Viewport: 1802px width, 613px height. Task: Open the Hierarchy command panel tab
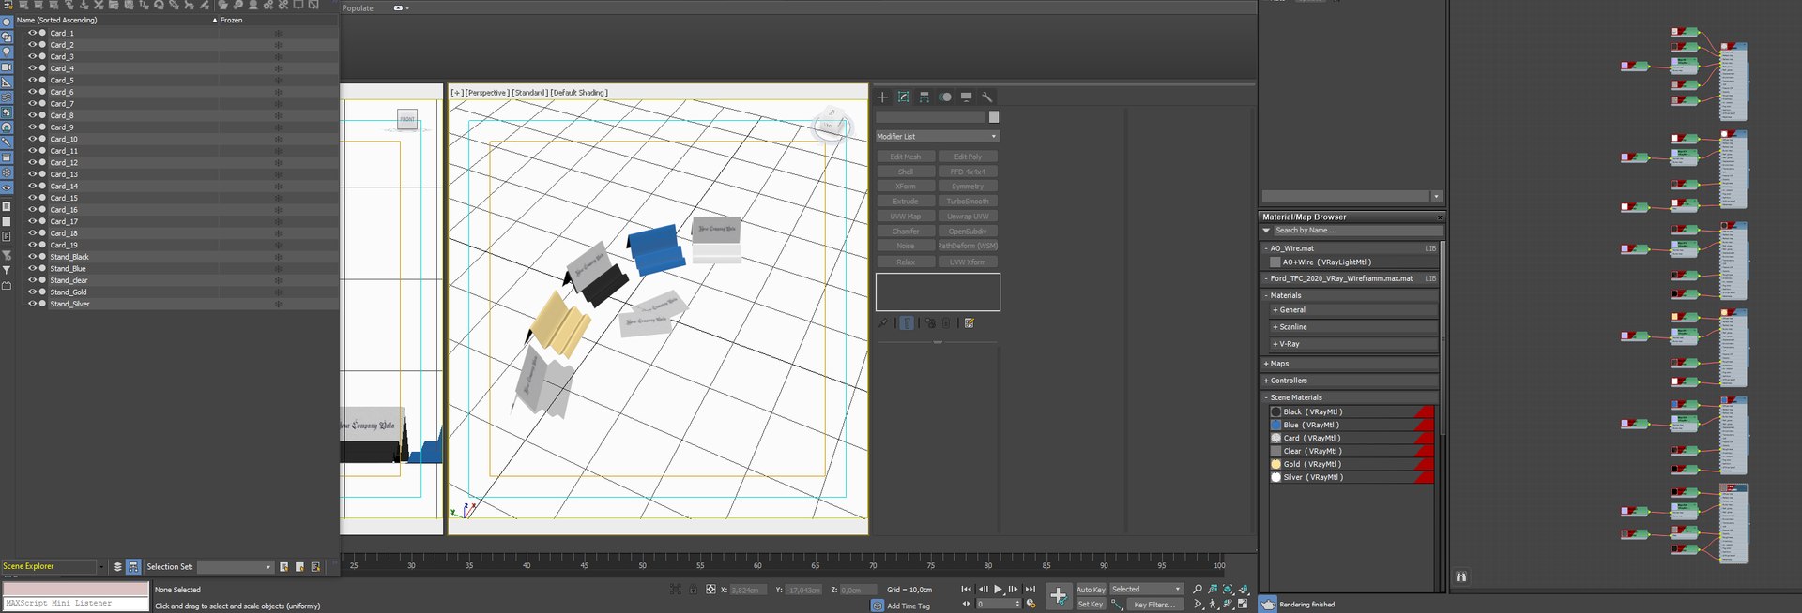tap(924, 97)
